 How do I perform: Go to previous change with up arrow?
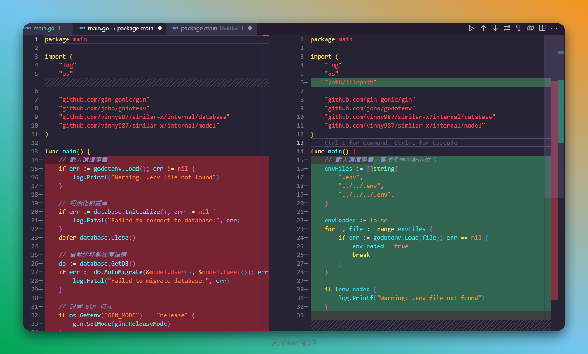(x=483, y=28)
